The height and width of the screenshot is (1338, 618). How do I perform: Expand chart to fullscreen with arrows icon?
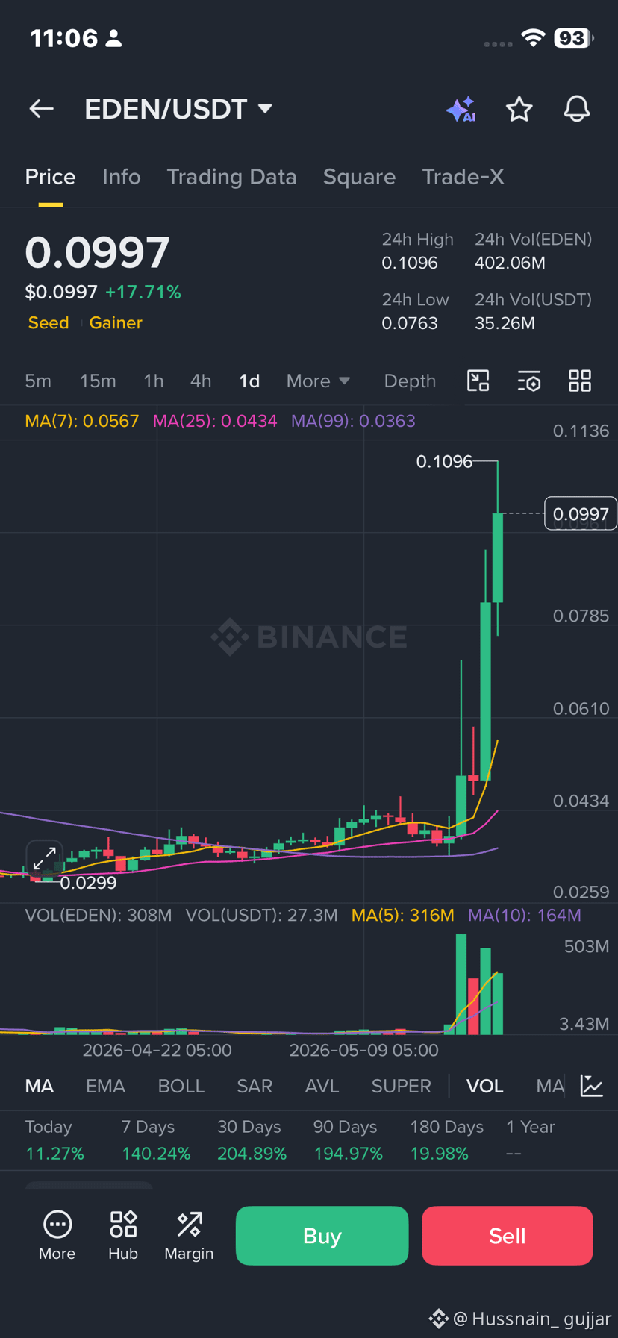44,858
